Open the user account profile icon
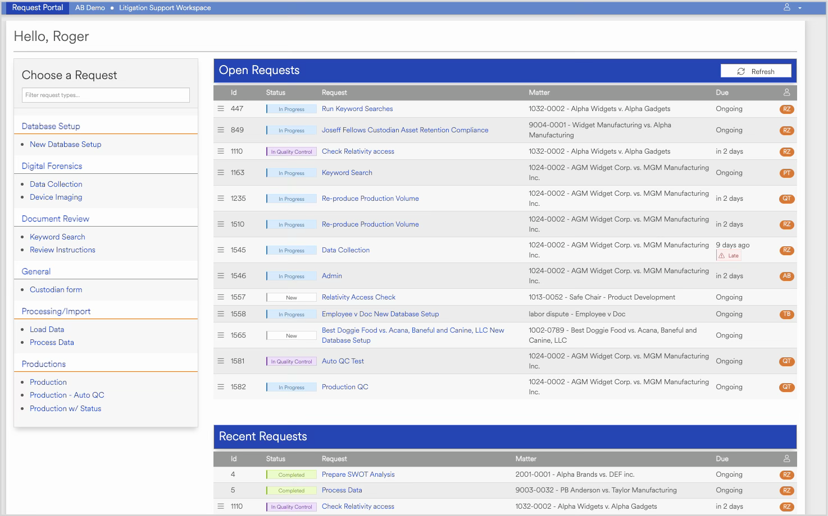Image resolution: width=828 pixels, height=516 pixels. click(786, 7)
